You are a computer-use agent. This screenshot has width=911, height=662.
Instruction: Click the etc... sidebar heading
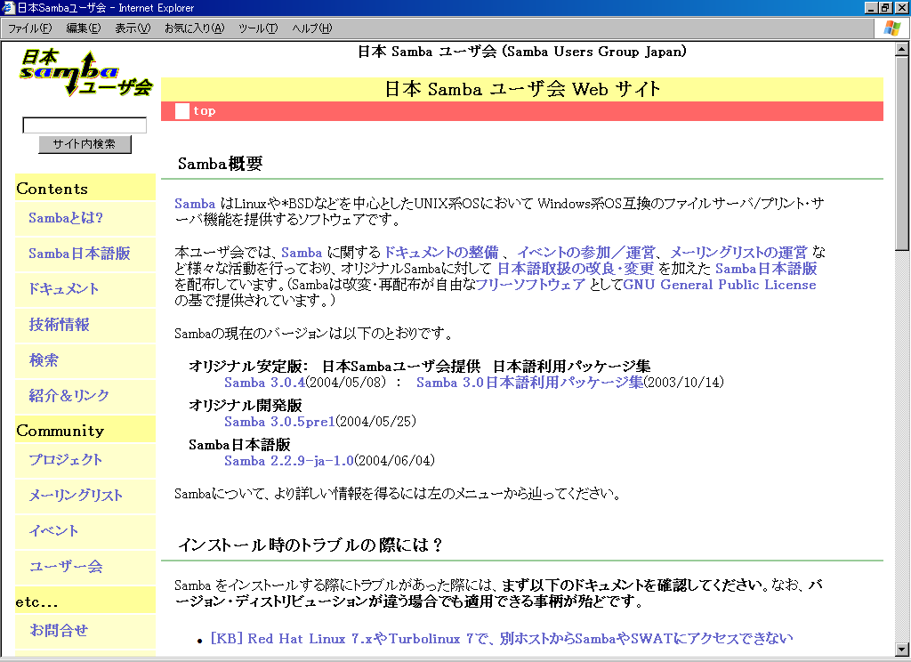36,602
